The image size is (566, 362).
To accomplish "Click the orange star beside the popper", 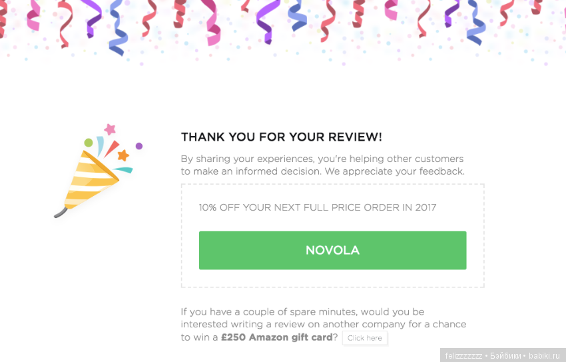I will coord(123,155).
